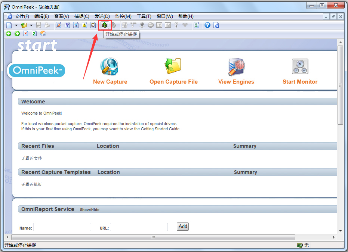Click the Open Capture File folder icon
348x252 pixels.
(x=173, y=67)
